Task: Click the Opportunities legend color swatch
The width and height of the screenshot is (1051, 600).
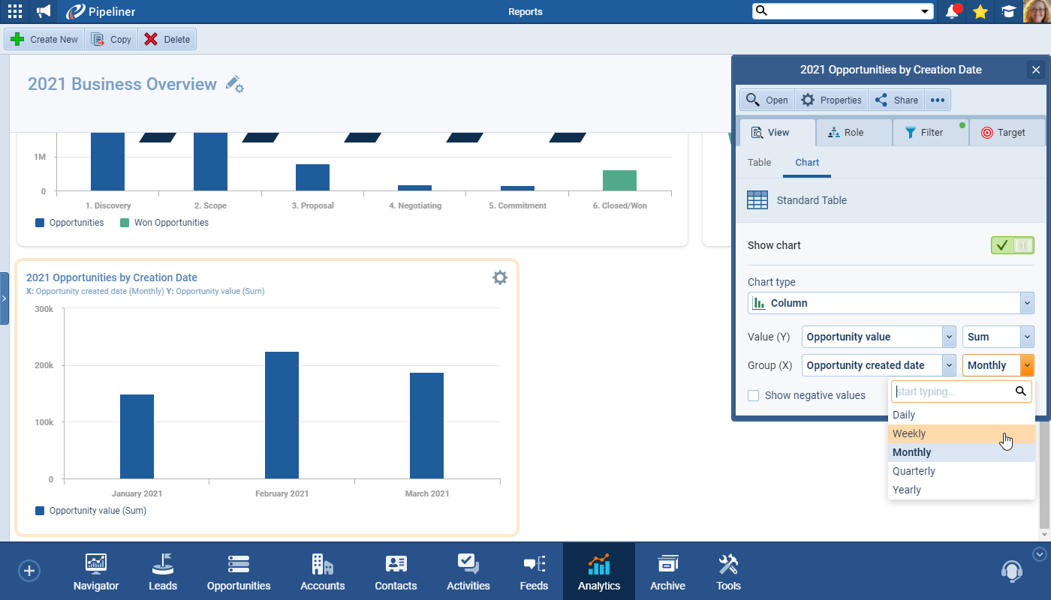Action: point(39,222)
